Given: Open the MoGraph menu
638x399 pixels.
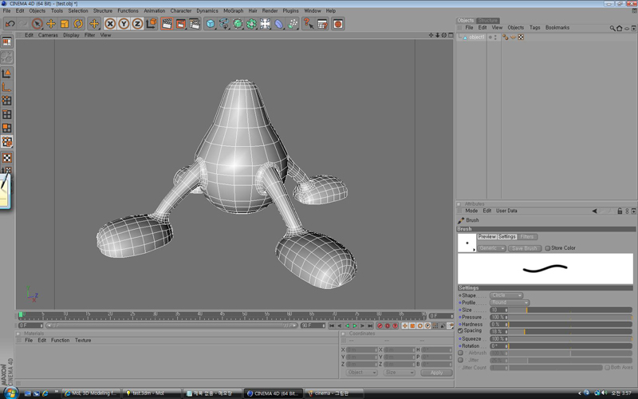Looking at the screenshot, I should [x=233, y=11].
